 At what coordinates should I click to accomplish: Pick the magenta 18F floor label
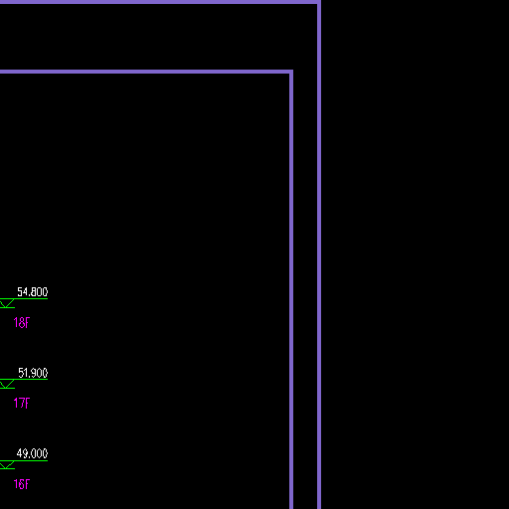click(x=22, y=322)
